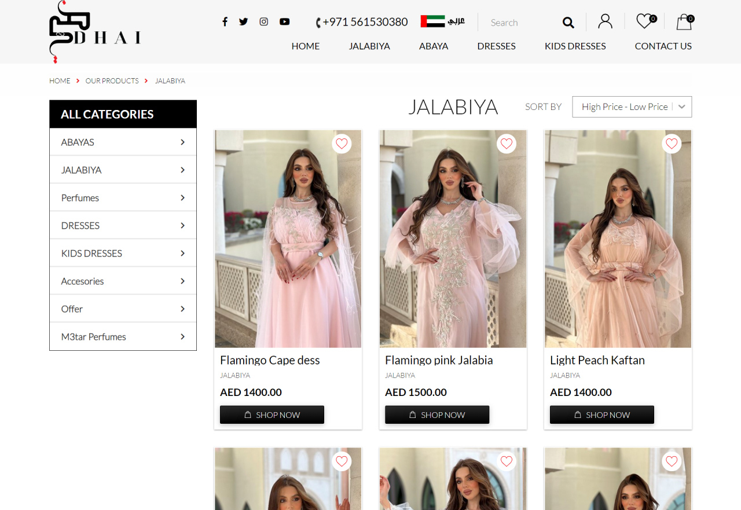The height and width of the screenshot is (510, 741).
Task: Select the JALABIYA sidebar category
Action: [123, 170]
